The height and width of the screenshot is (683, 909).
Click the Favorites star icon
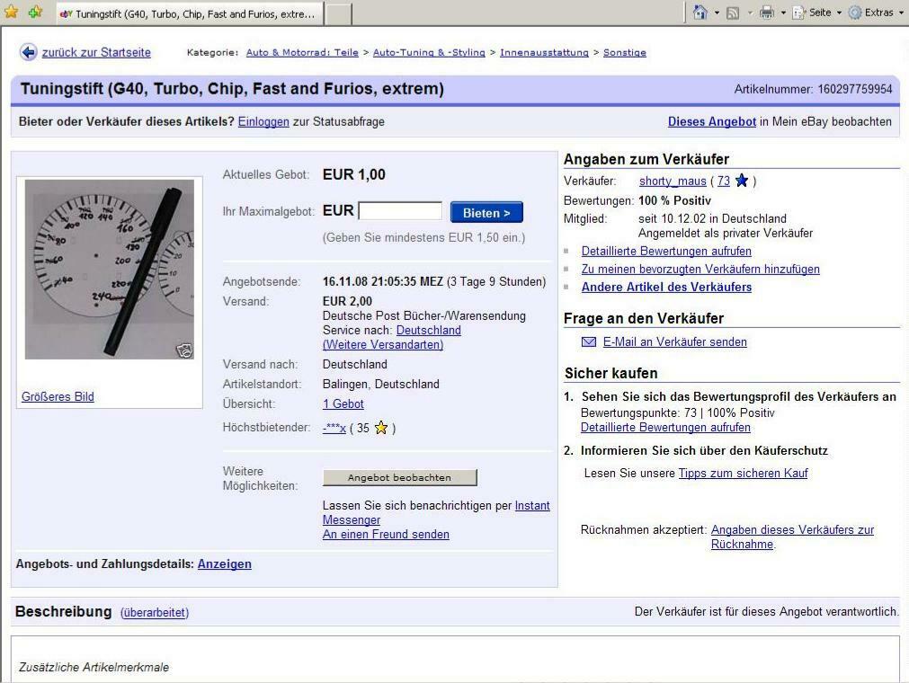click(11, 13)
